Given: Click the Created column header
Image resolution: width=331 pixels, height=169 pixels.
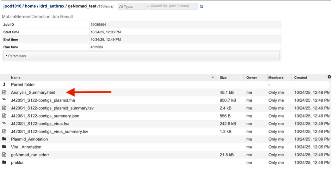Looking at the screenshot, I should point(301,77).
